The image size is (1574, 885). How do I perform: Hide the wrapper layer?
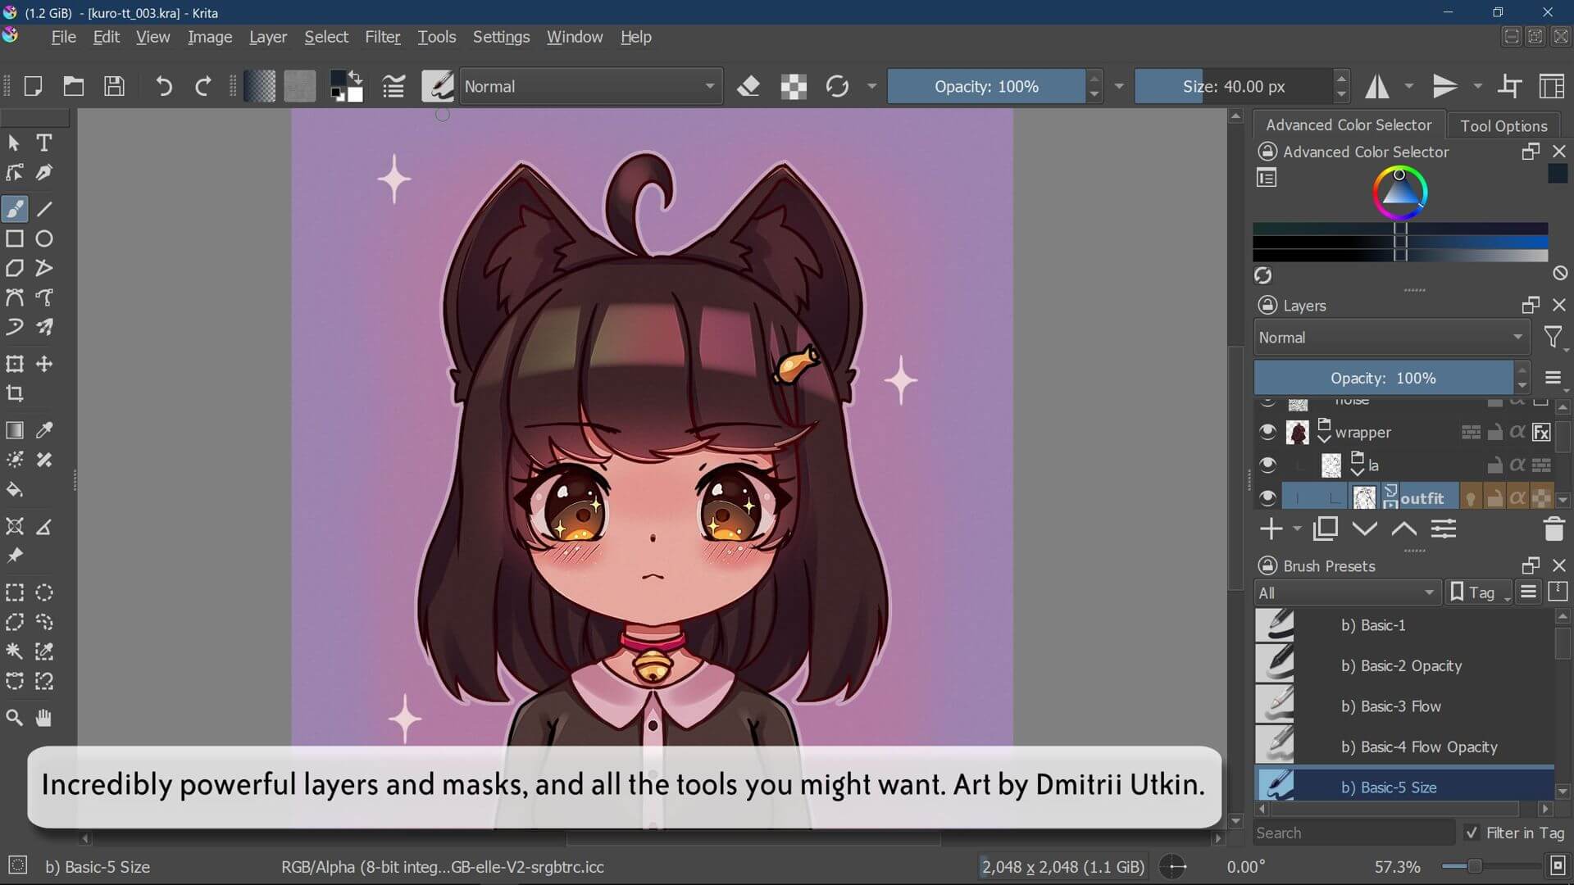(x=1267, y=432)
